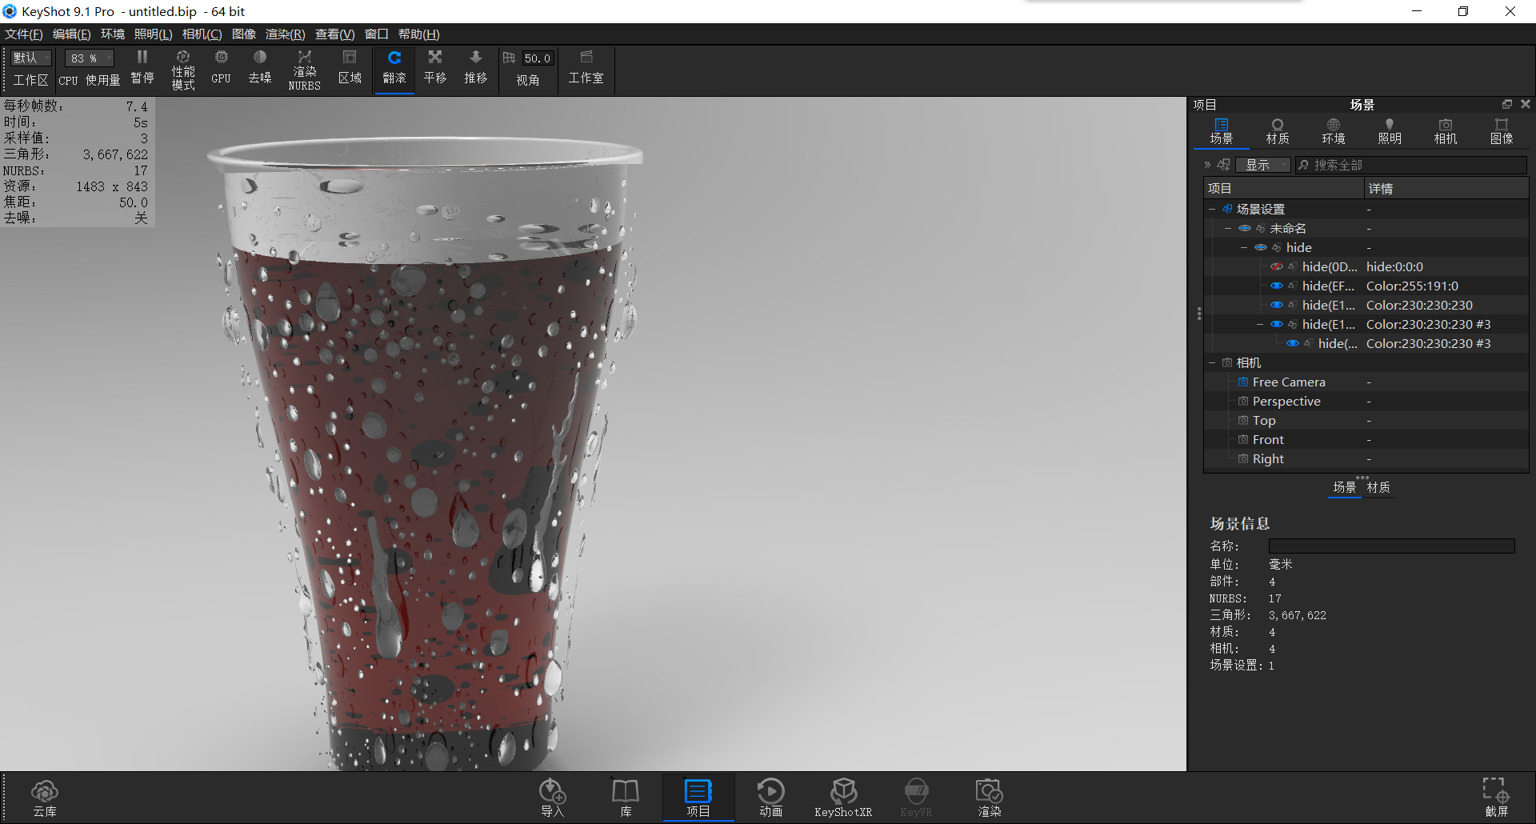Activate 区域 region render mode
Screen dimensions: 1536x824
point(350,69)
